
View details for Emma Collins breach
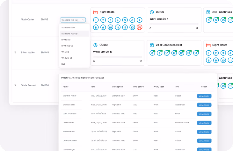(x=204, y=105)
